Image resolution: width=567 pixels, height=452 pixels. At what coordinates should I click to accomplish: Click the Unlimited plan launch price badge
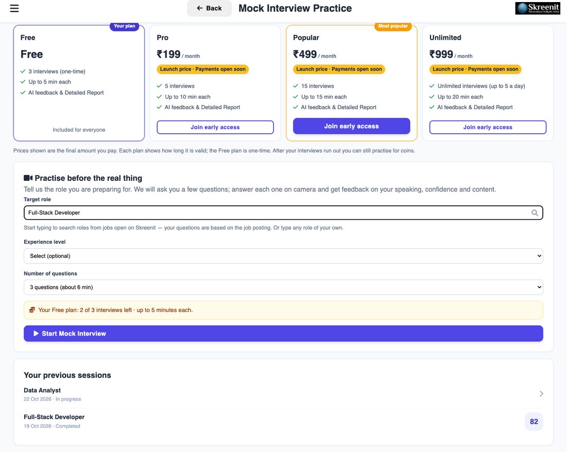pyautogui.click(x=476, y=69)
